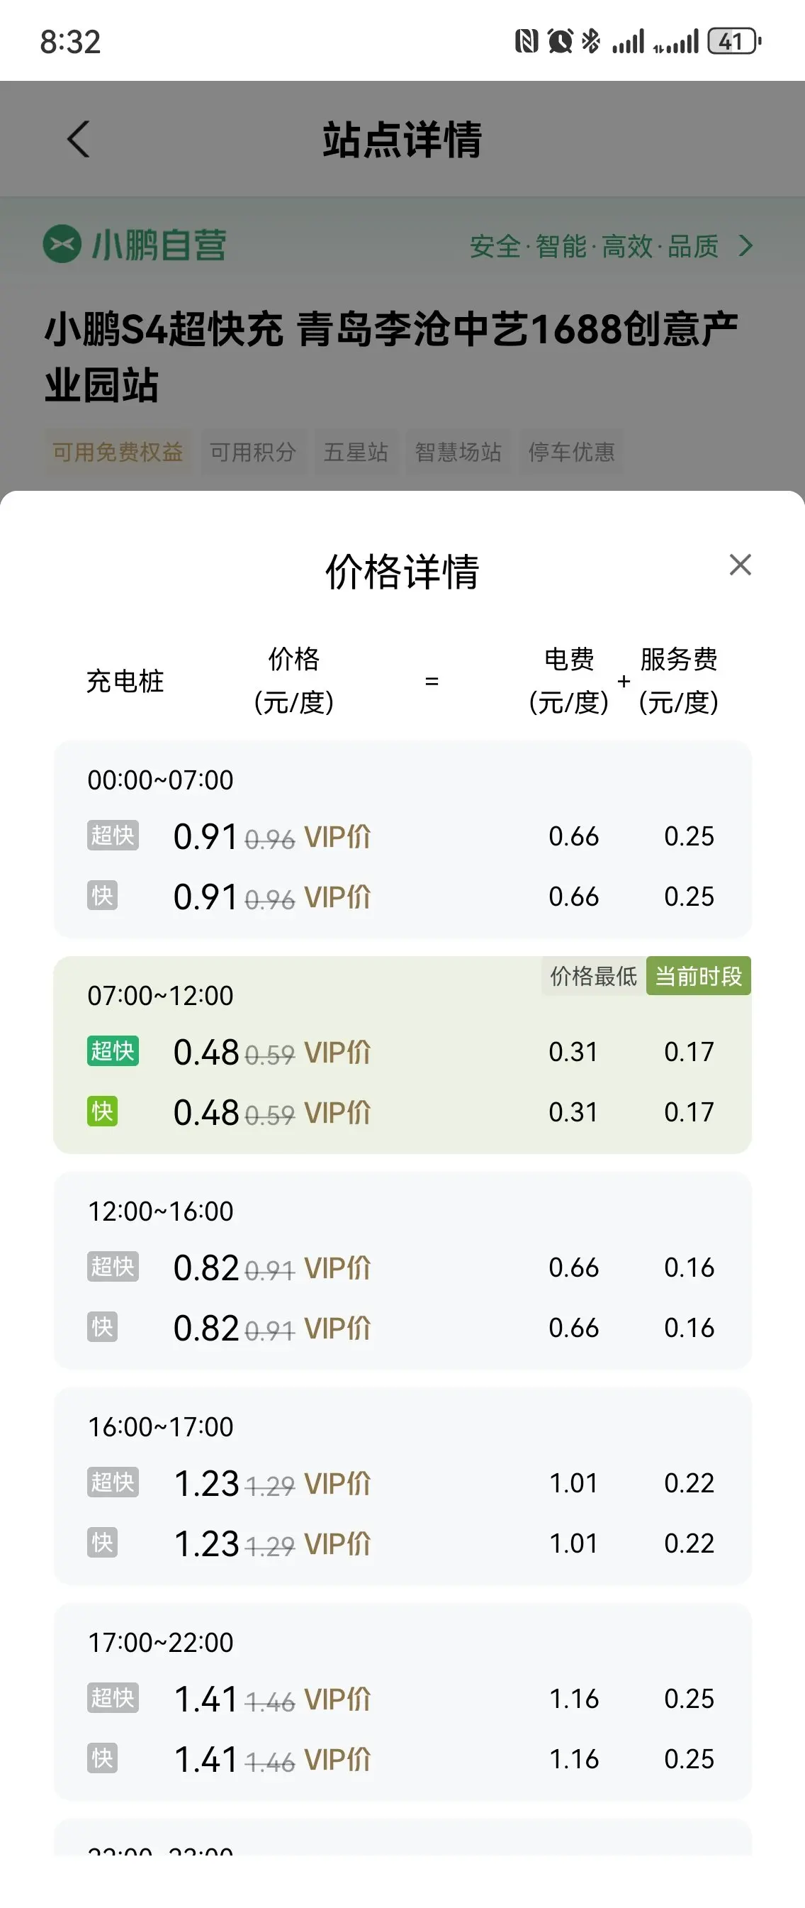Tap 快 badge in 17:00~22:00 slot
Image resolution: width=805 pixels, height=1908 pixels.
102,1758
